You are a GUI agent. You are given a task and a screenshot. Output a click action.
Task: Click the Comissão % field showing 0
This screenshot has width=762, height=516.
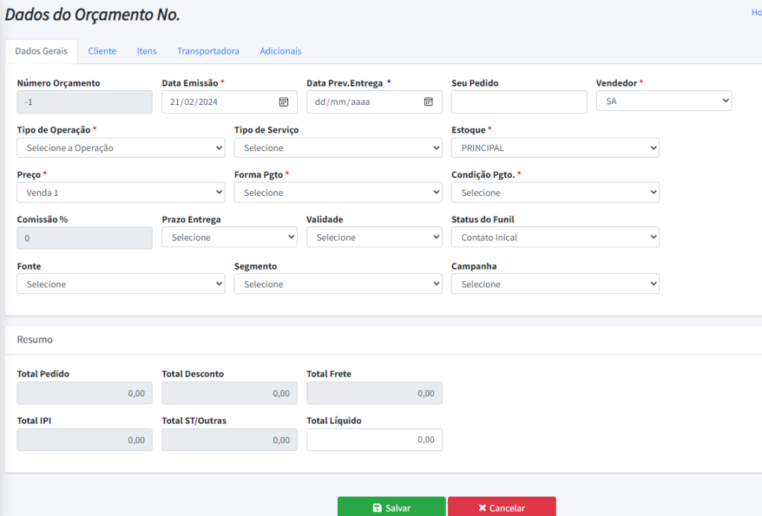point(85,238)
